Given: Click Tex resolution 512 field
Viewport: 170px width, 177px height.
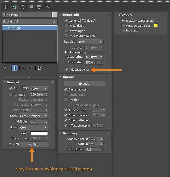Looking at the screenshot, I should click(x=93, y=149).
